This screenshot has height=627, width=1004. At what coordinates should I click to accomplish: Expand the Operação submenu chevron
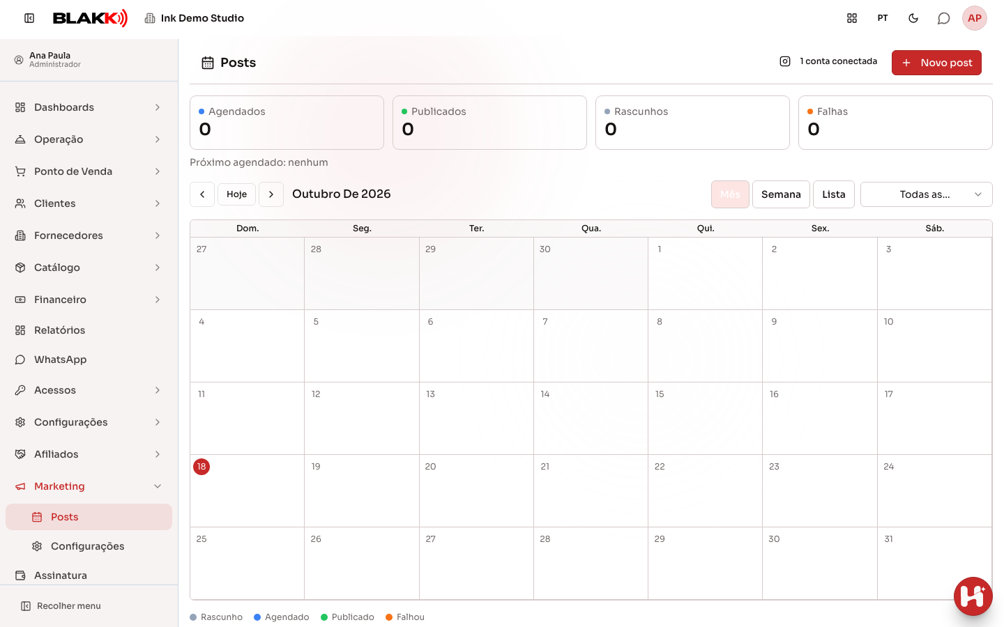tap(158, 139)
